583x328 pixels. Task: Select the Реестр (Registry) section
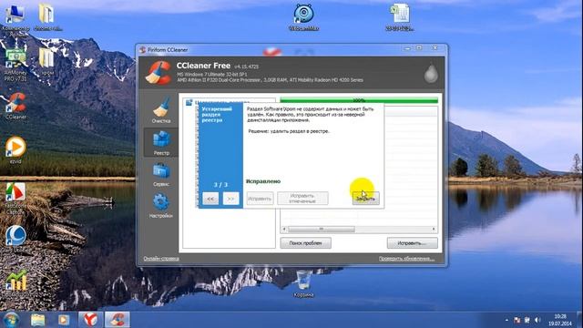click(161, 142)
